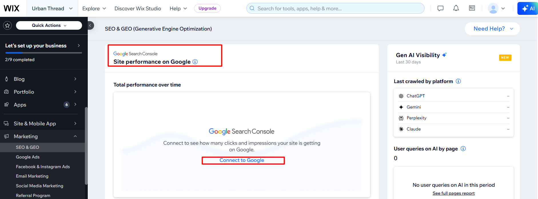This screenshot has width=538, height=199.
Task: Click the Connect to Google link
Action: (x=242, y=160)
